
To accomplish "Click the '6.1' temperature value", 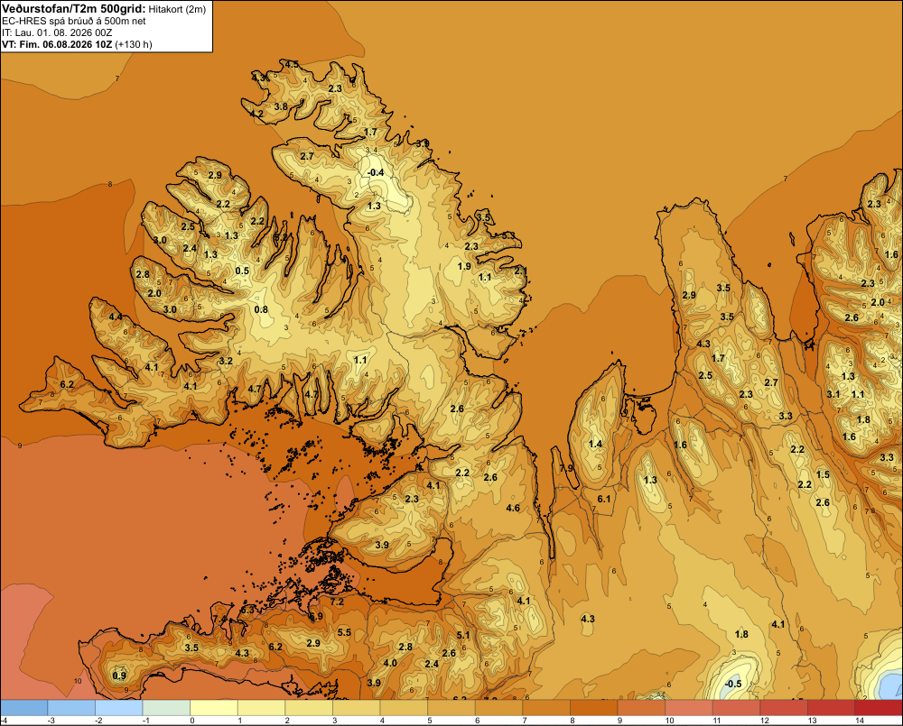I will [x=603, y=499].
